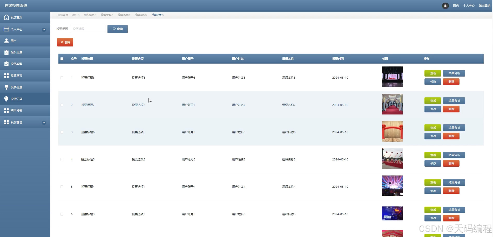Image resolution: width=493 pixels, height=237 pixels.
Task: Switch to the 投票信息 tab
Action: click(x=139, y=15)
